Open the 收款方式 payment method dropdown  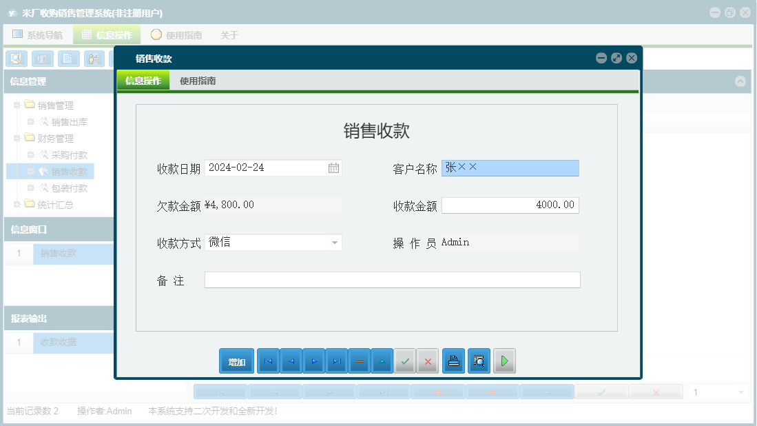[x=334, y=242]
